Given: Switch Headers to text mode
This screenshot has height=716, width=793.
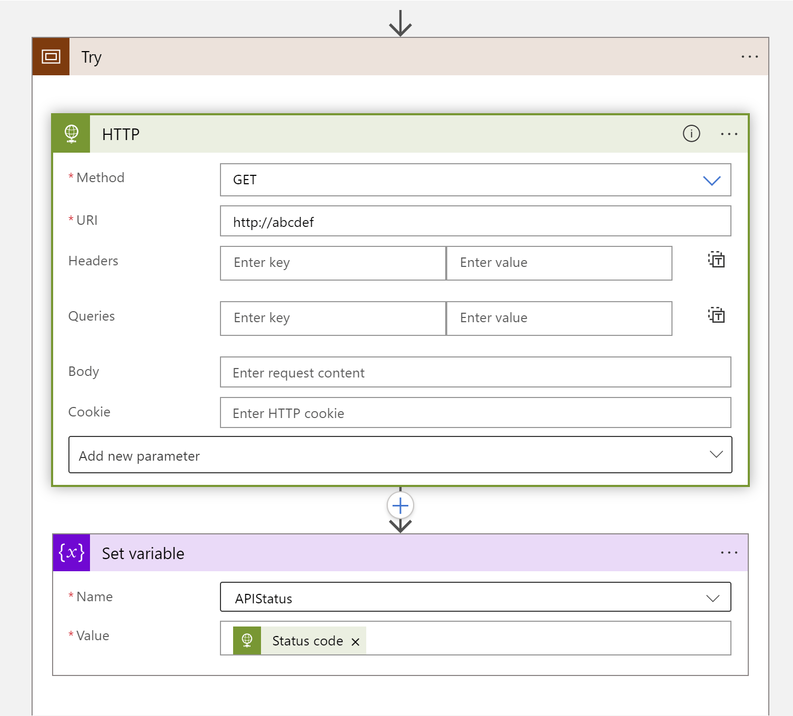Looking at the screenshot, I should pos(716,259).
